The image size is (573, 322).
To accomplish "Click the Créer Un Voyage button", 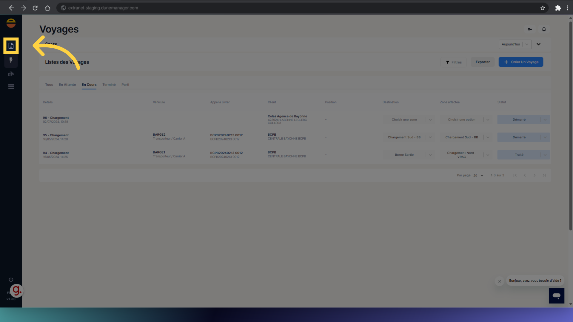I will coord(521,62).
